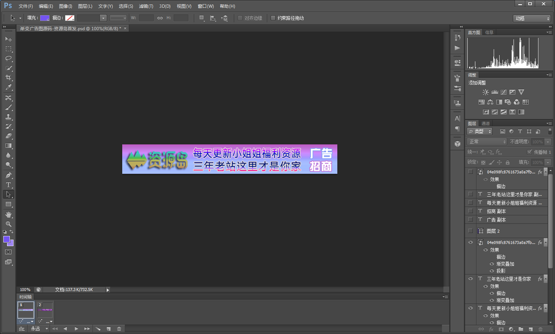Click the purple fill color swatch

(45, 18)
